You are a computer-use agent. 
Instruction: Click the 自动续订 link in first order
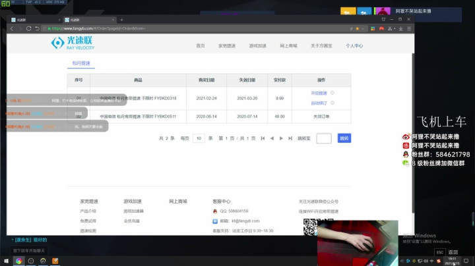pos(319,103)
